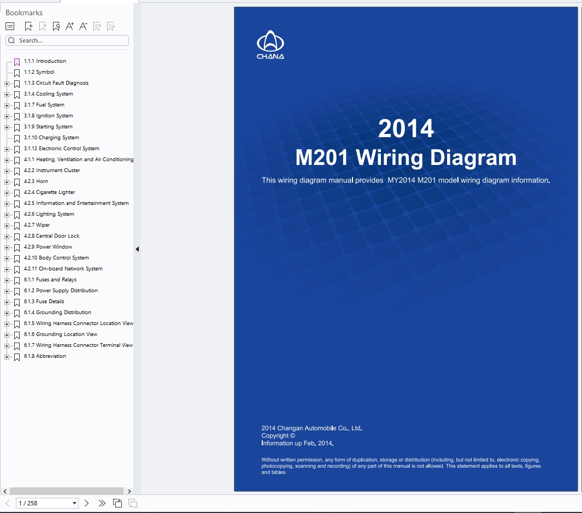Expand 4.2.11 On-board Network System node
The width and height of the screenshot is (582, 513).
pyautogui.click(x=7, y=269)
